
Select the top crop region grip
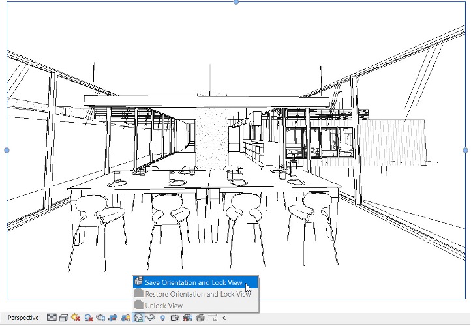click(236, 2)
